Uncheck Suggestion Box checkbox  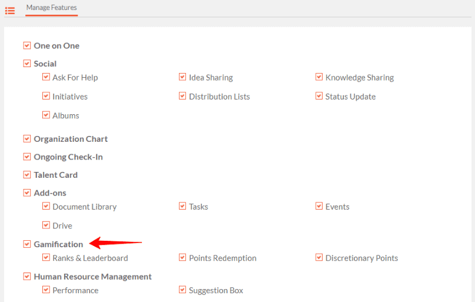coord(182,290)
